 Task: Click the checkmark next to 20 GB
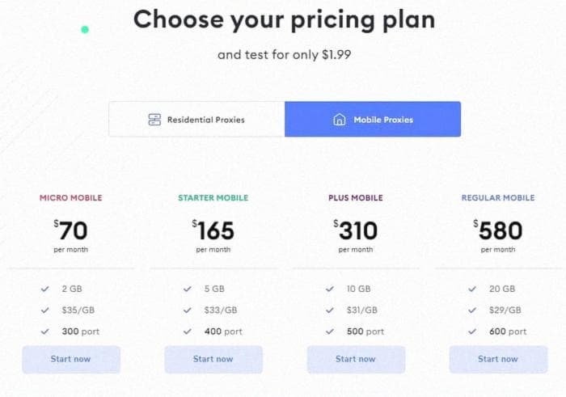(x=472, y=289)
